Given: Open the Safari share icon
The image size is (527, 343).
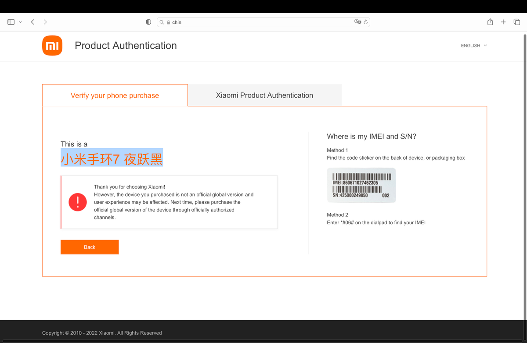Looking at the screenshot, I should point(490,22).
